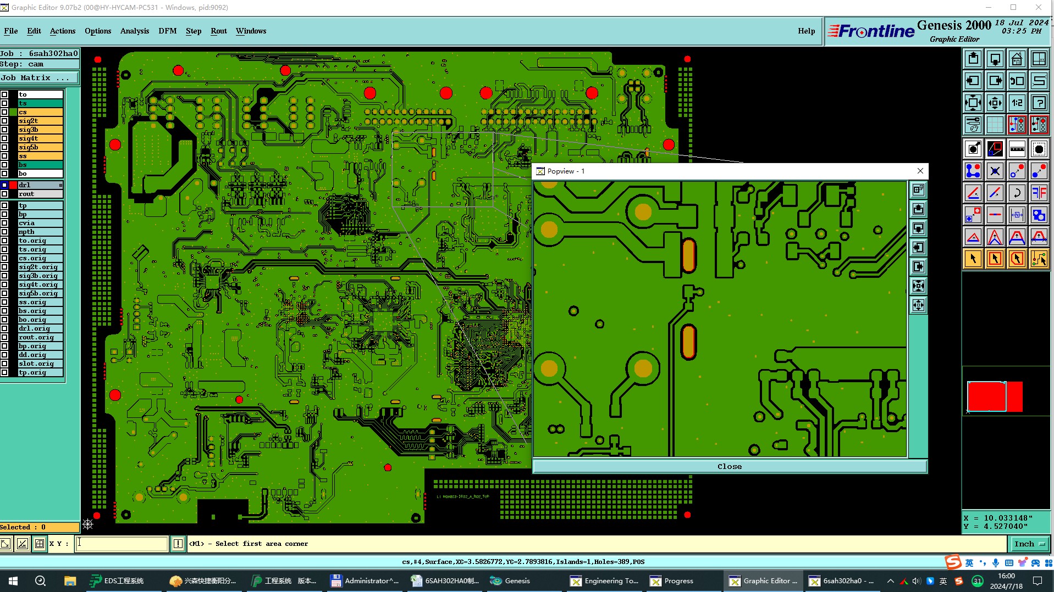Toggle the 'drl' layer checkbox
Screen dimensions: 1054x592
tap(4, 185)
